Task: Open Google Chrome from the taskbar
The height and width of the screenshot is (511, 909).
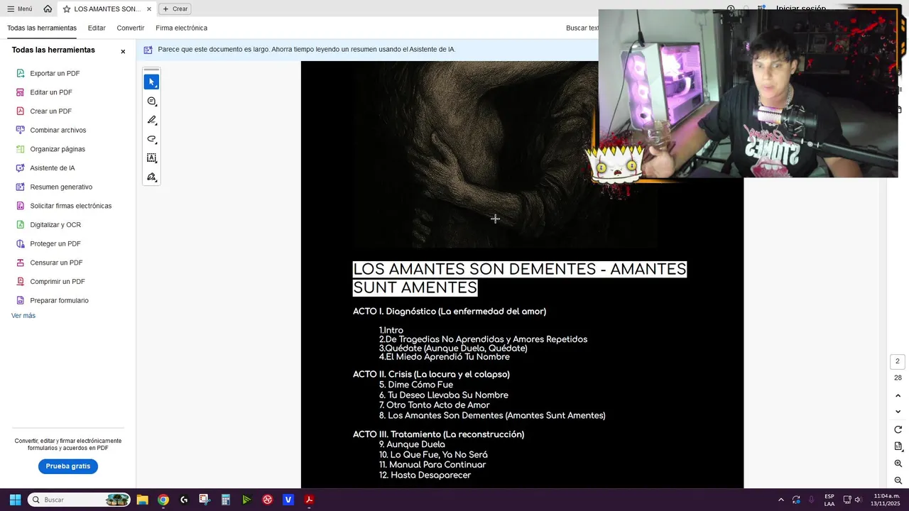Action: coord(163,500)
